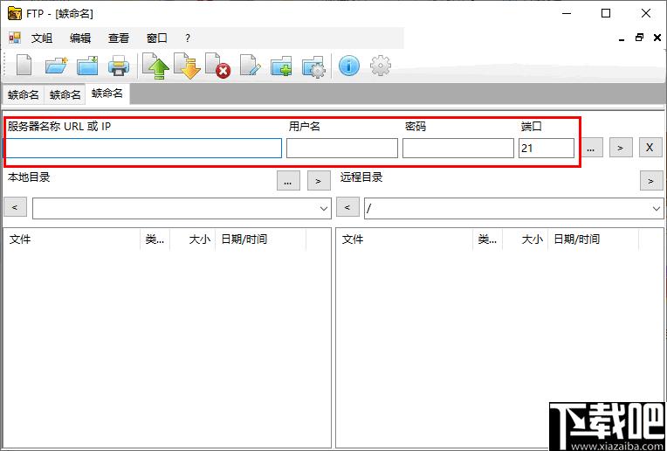
Task: Click the ... button beside the port field
Action: (590, 148)
